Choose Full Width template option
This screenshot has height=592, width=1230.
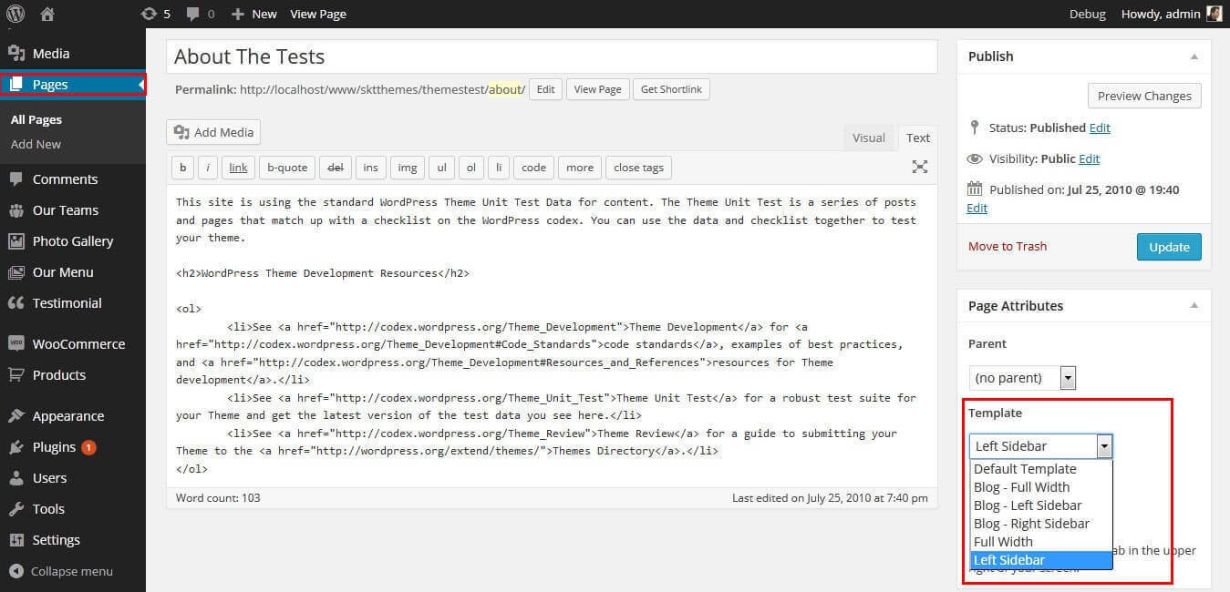(x=1040, y=542)
